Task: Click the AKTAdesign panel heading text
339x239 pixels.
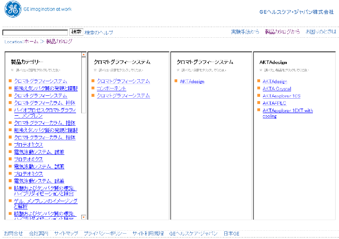Action: tap(273, 62)
